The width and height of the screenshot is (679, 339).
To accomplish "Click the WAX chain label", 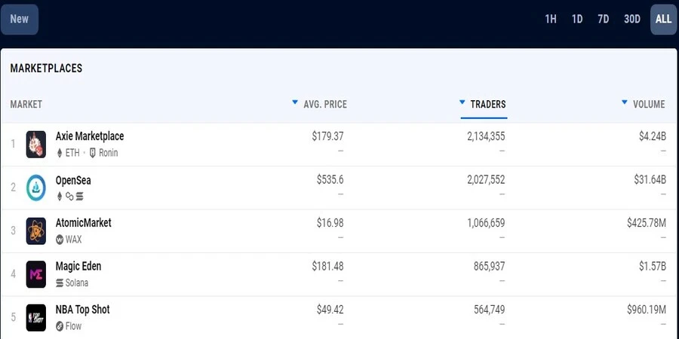I will [x=74, y=240].
